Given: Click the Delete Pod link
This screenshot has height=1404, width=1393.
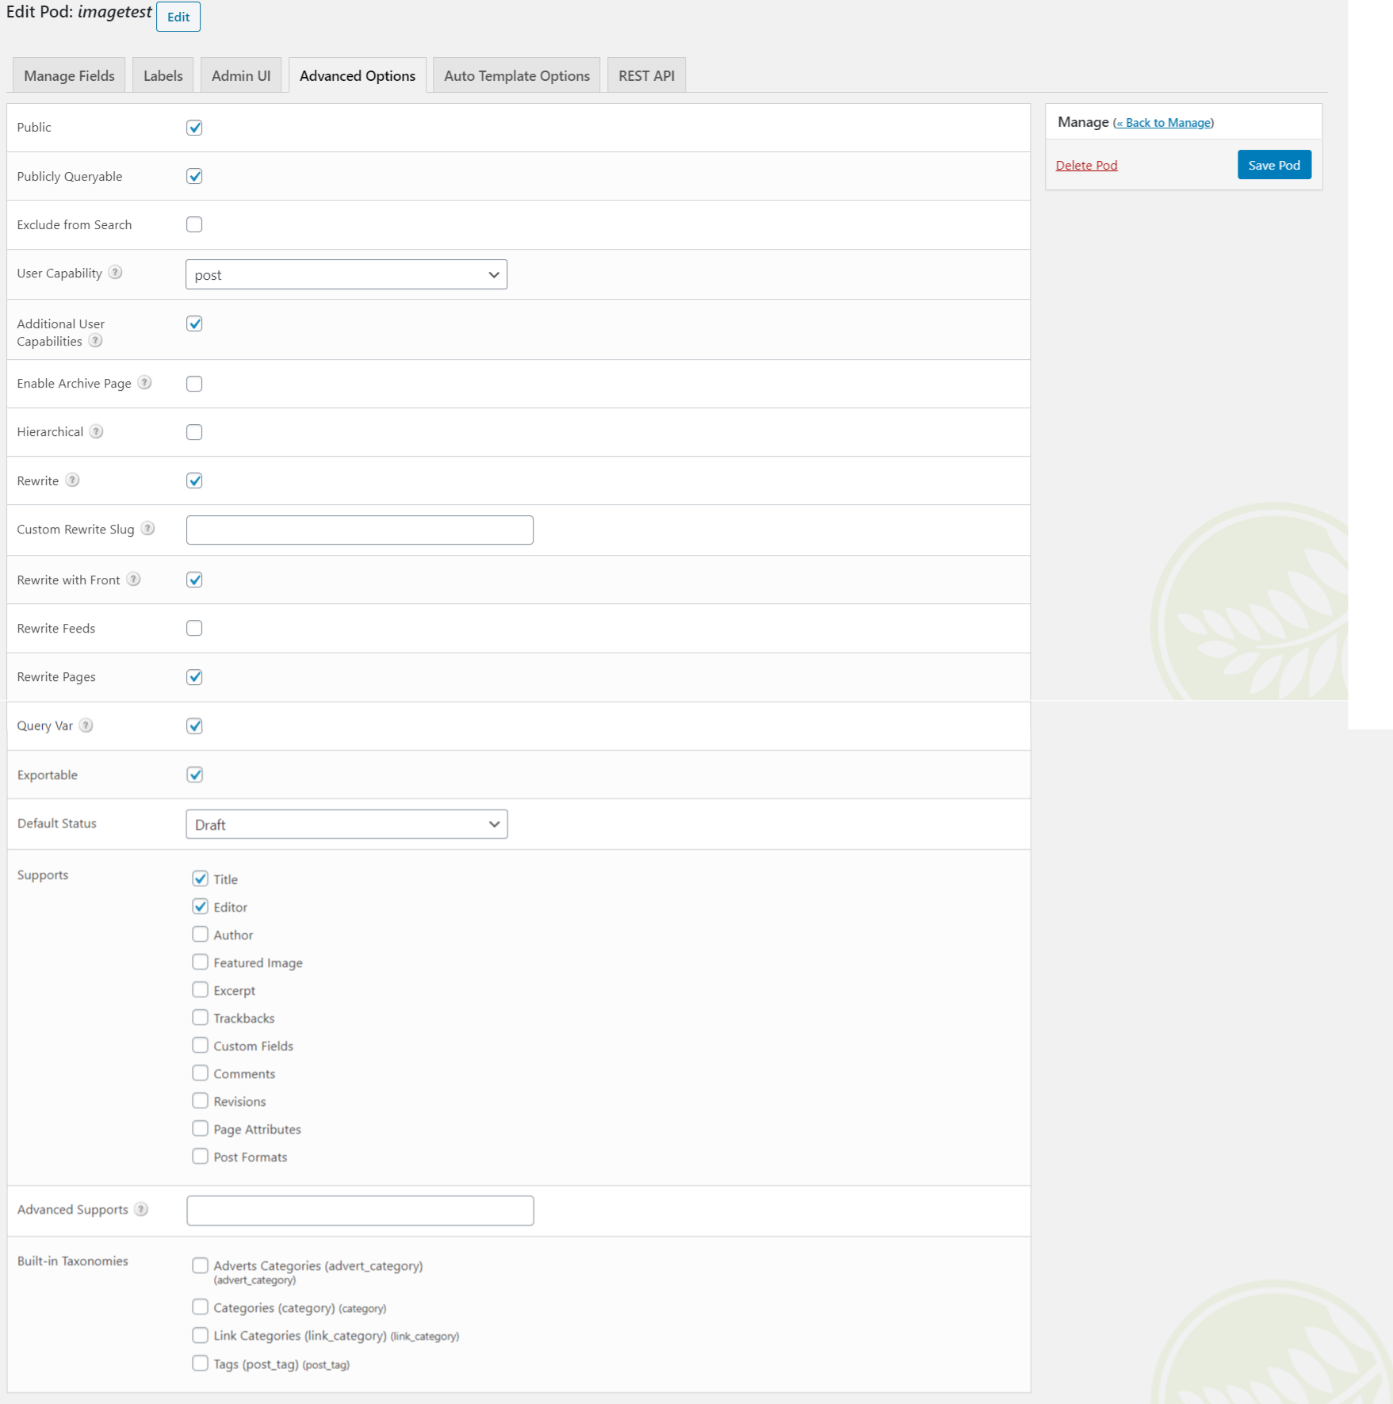Looking at the screenshot, I should point(1086,165).
